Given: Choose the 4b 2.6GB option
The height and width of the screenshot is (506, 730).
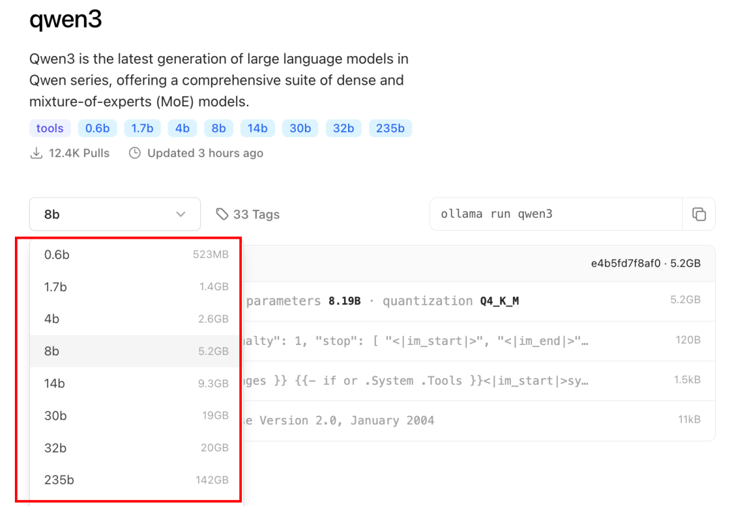Looking at the screenshot, I should click(x=134, y=319).
